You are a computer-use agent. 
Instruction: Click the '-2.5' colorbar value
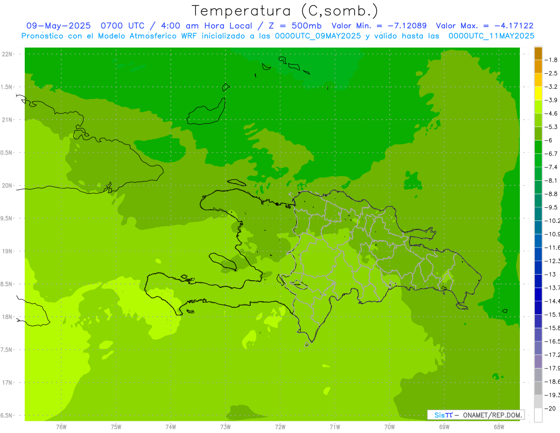(x=551, y=73)
